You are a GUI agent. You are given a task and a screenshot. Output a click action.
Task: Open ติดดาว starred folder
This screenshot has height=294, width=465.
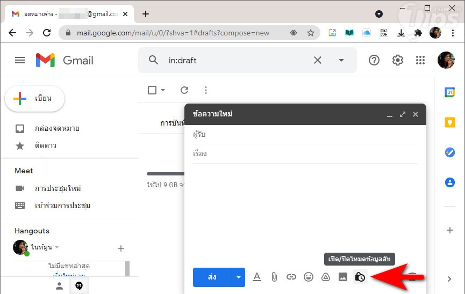coord(45,146)
